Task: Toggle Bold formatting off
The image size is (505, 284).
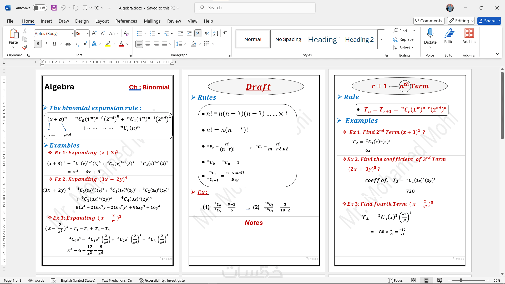Action: (38, 44)
